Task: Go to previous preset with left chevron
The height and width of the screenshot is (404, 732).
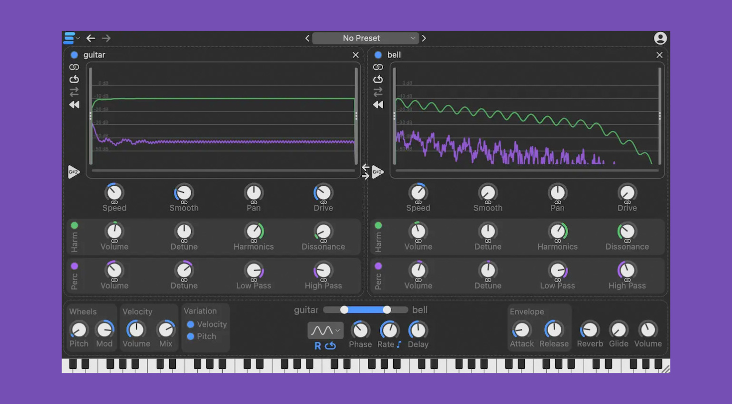Action: coord(307,38)
